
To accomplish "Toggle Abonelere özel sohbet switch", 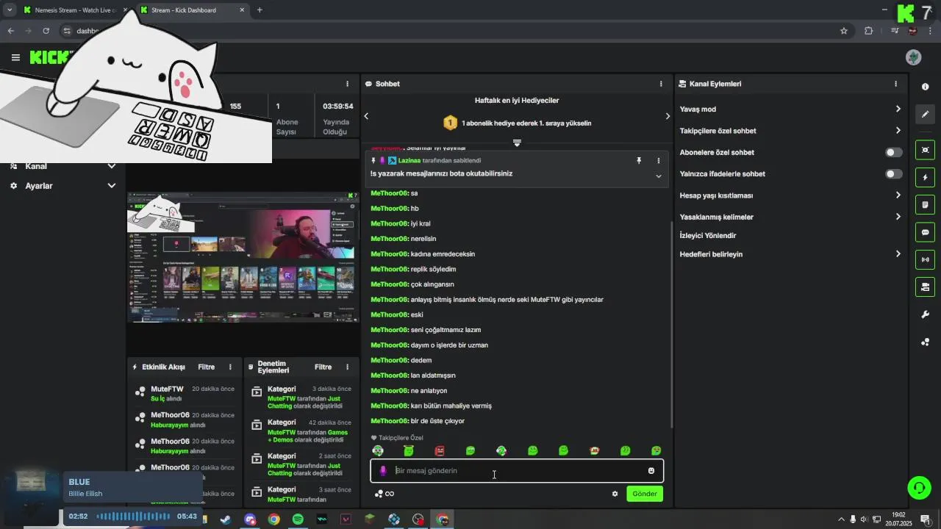I will click(x=893, y=152).
